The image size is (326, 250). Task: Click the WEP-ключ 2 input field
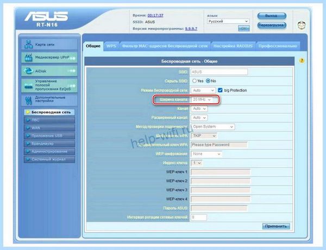coord(221,181)
